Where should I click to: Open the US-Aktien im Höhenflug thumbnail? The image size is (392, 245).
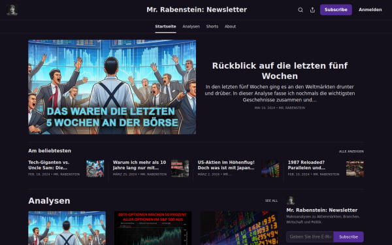click(270, 169)
